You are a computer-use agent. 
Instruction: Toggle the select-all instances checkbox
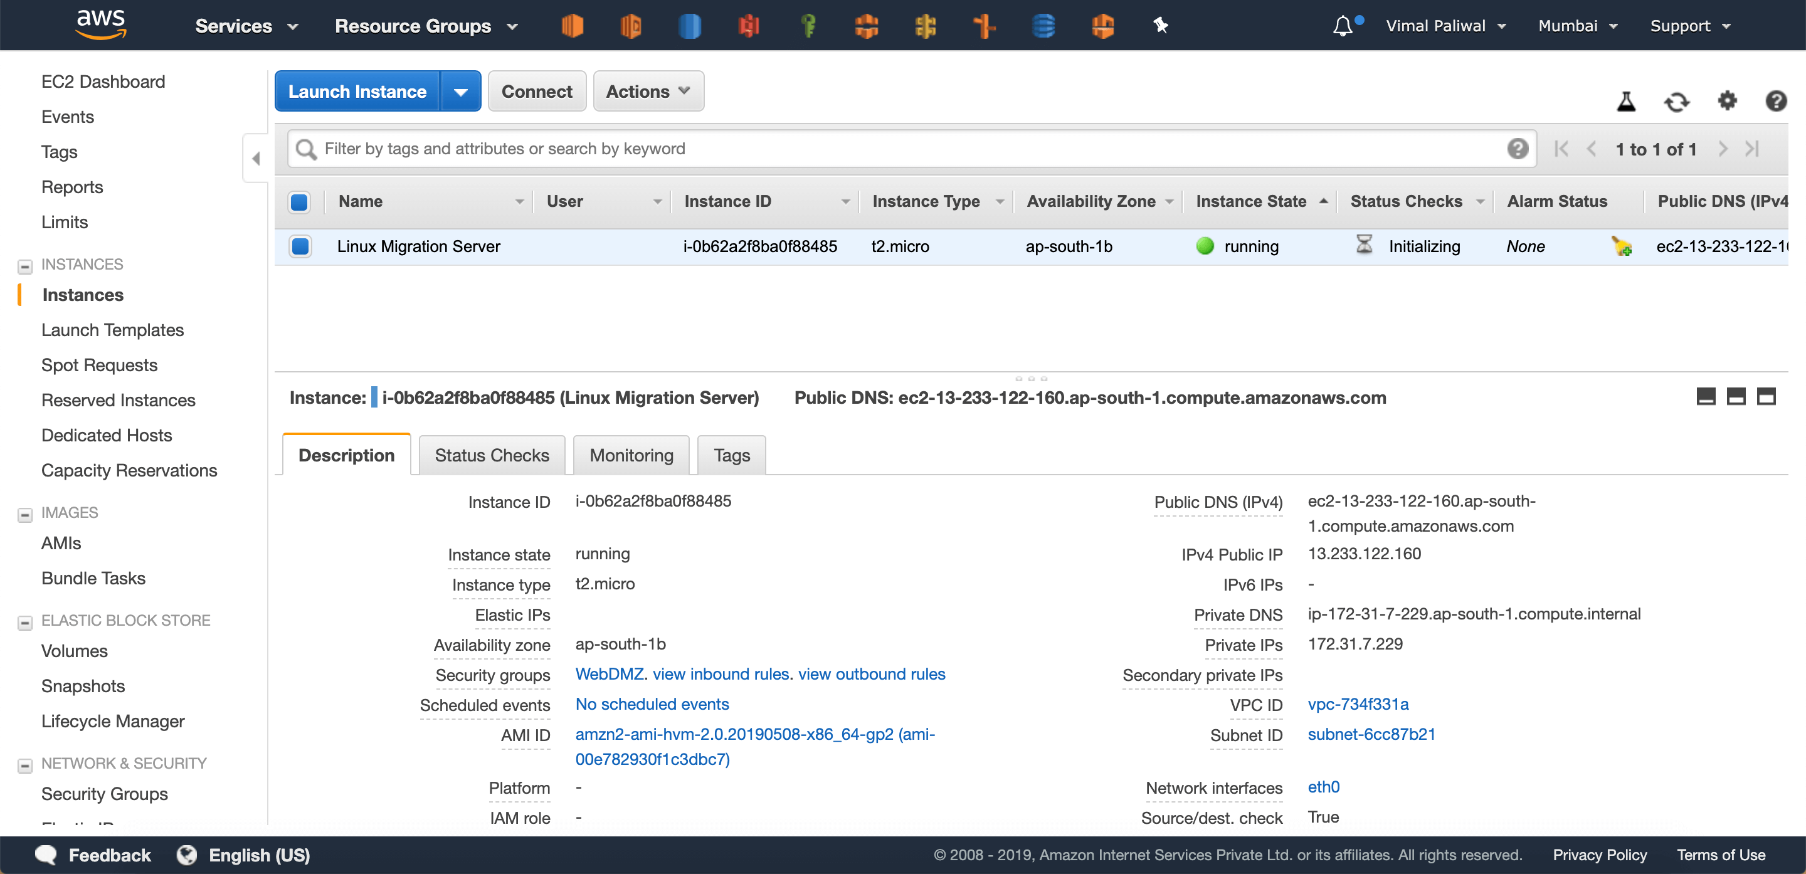pyautogui.click(x=299, y=202)
